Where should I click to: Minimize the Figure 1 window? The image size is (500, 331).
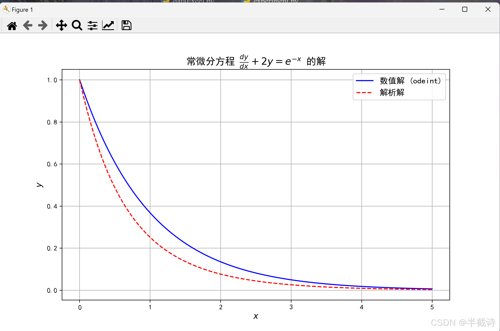pyautogui.click(x=442, y=9)
